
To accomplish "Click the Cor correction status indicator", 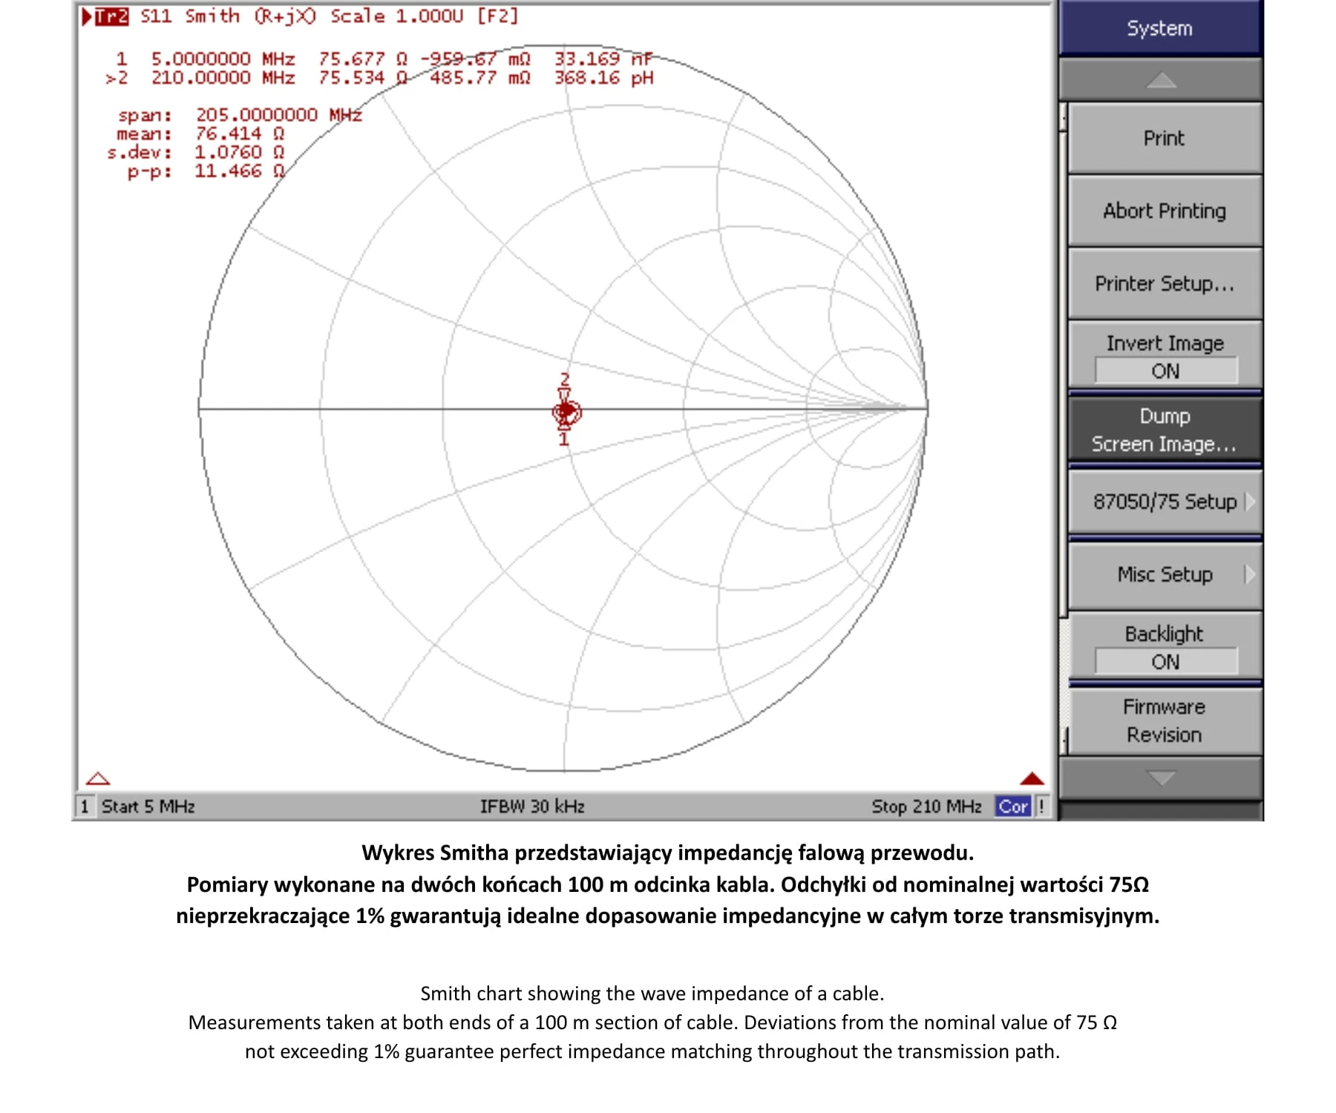I will [1013, 806].
